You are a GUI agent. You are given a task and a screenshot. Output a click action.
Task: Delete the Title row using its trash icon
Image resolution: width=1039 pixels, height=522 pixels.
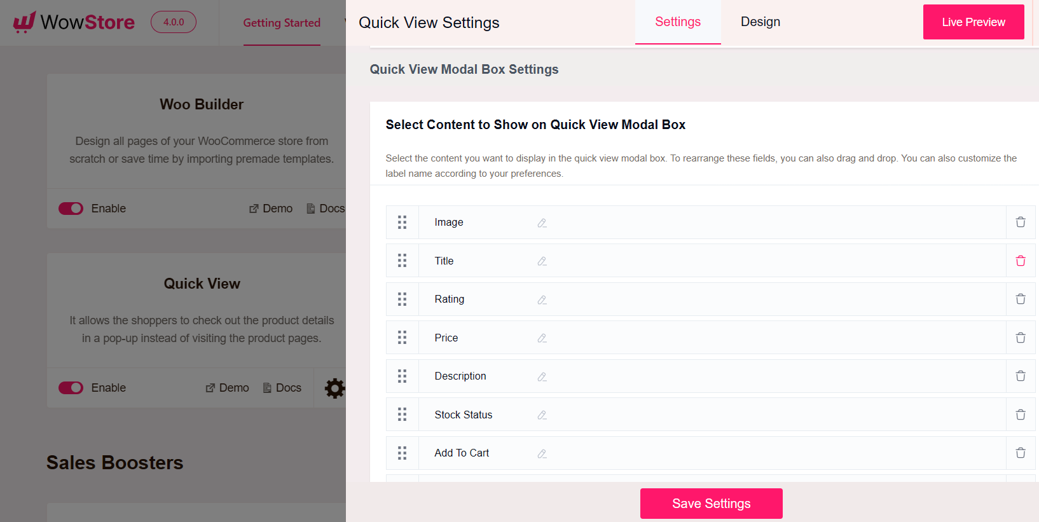(x=1021, y=261)
